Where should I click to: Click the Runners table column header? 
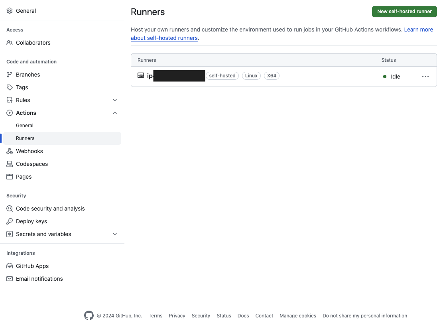(147, 60)
